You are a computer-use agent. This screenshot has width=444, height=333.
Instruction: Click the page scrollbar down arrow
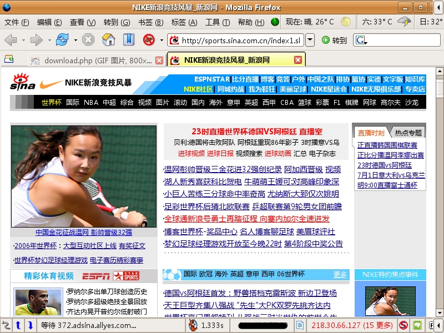point(440,313)
